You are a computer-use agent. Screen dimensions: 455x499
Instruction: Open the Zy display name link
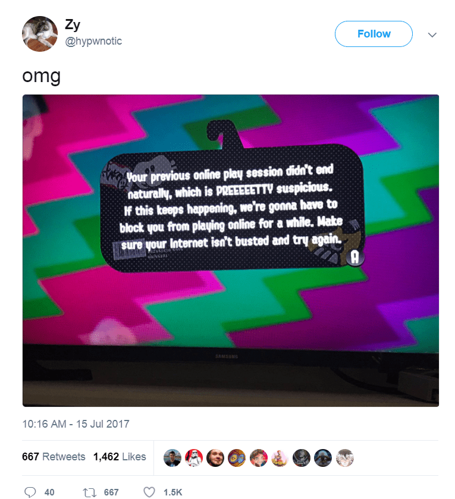(73, 24)
